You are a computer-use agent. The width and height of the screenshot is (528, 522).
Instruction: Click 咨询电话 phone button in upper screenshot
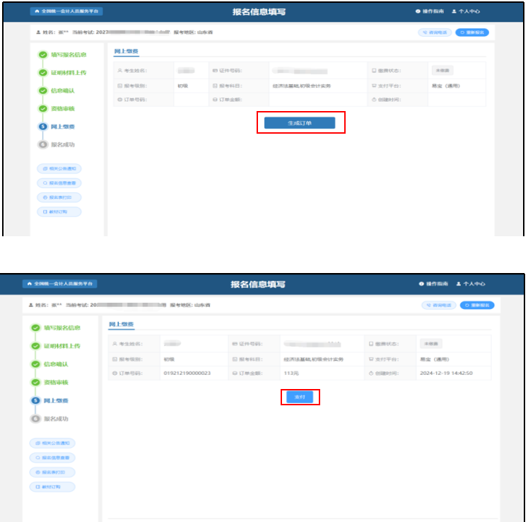click(x=435, y=33)
